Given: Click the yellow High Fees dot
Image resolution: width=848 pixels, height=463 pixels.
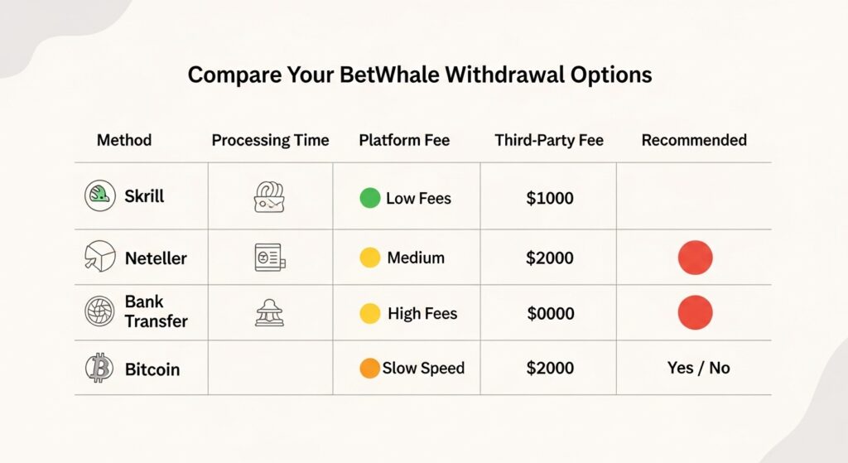Looking at the screenshot, I should pos(370,313).
